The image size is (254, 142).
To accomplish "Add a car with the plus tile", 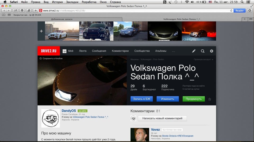I will 41,31.
